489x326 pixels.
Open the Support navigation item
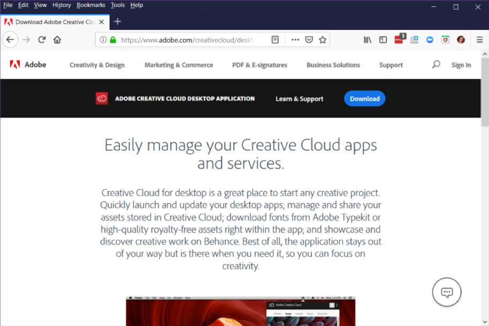(391, 65)
